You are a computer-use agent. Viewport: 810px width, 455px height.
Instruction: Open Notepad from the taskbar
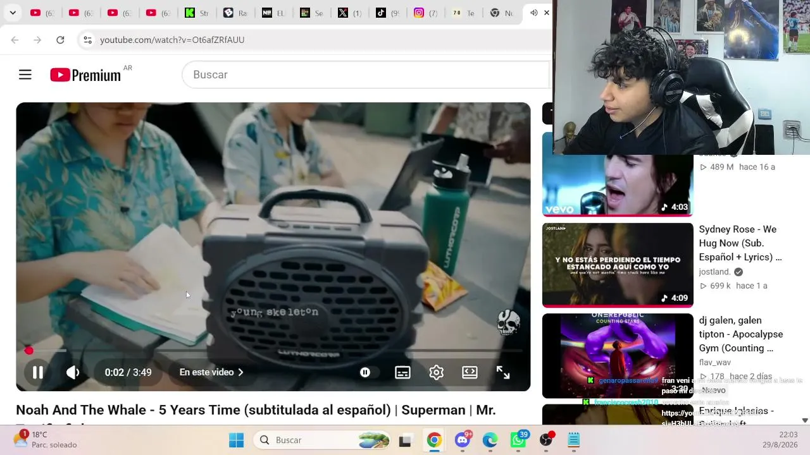[574, 440]
